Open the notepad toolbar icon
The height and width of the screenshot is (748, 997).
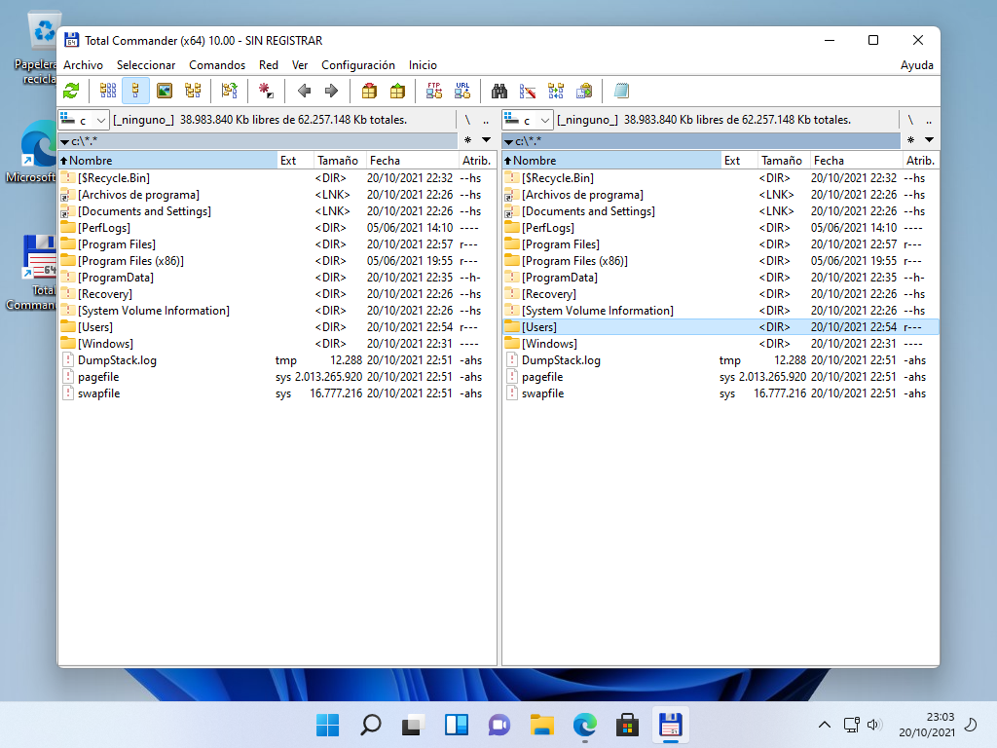pos(621,91)
